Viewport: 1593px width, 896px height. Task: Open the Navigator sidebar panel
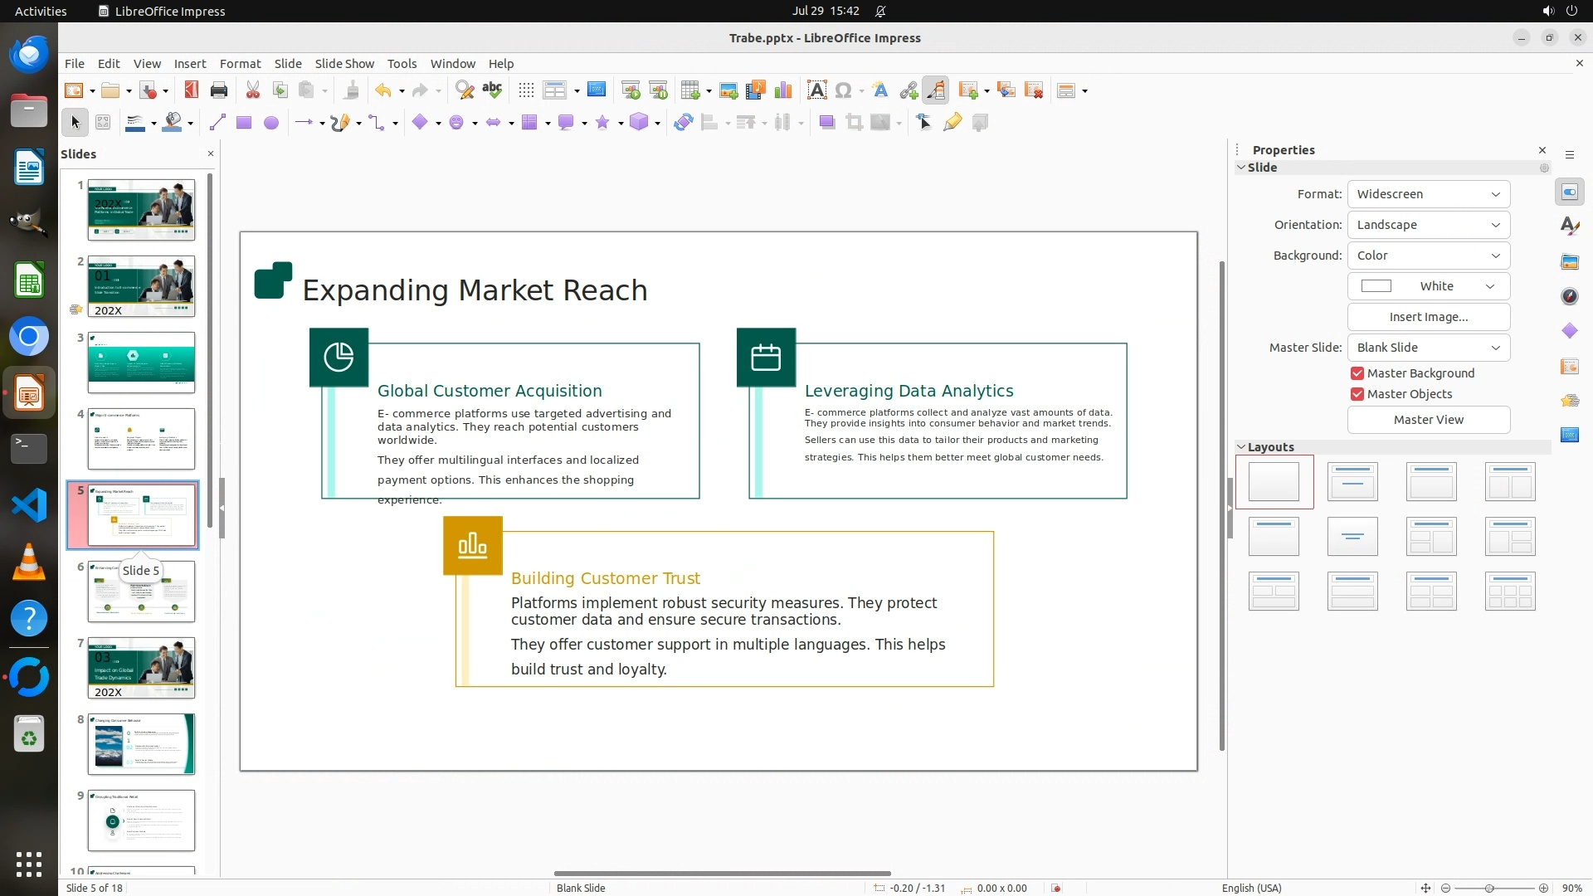coord(1570,296)
